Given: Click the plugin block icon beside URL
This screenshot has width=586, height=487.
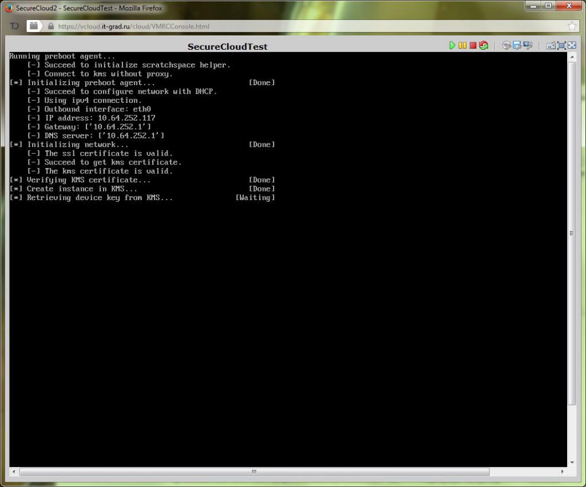Looking at the screenshot, I should click(34, 26).
